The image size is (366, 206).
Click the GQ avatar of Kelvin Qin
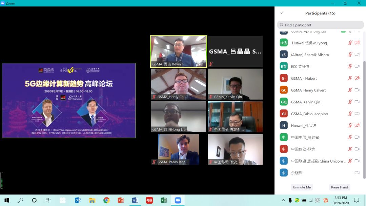pyautogui.click(x=284, y=102)
